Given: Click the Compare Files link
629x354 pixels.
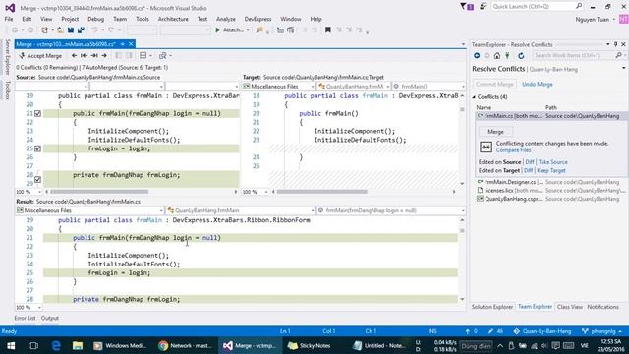Looking at the screenshot, I should [x=513, y=150].
